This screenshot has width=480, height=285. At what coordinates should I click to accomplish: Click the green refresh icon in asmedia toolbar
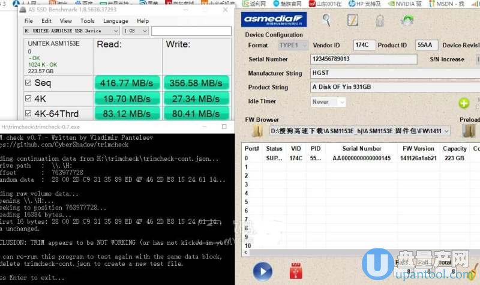click(407, 20)
